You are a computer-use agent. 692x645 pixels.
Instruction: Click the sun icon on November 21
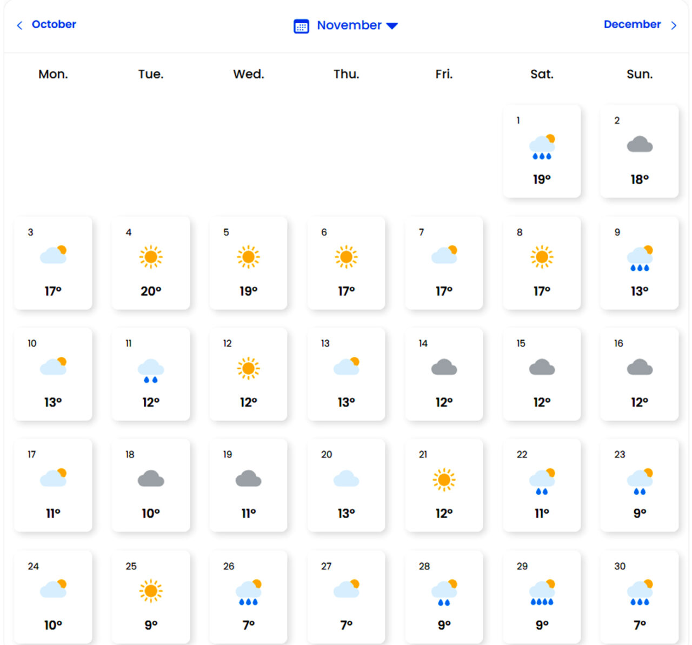click(444, 480)
